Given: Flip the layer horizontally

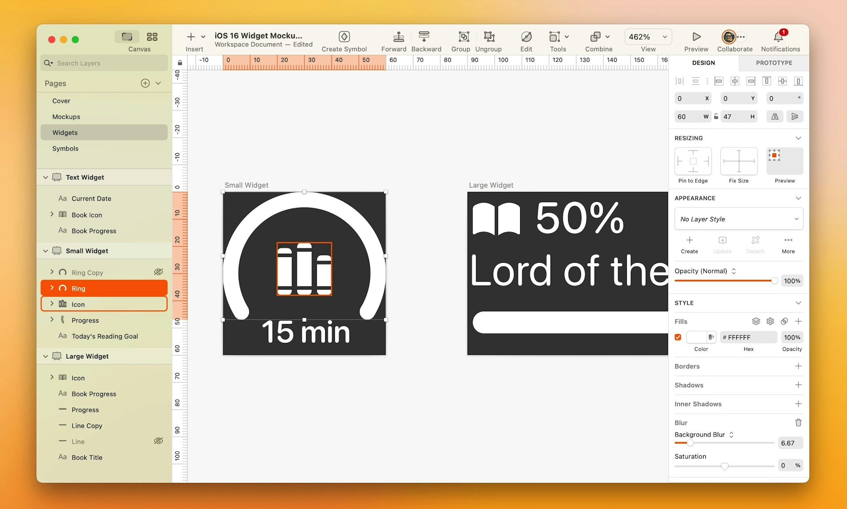Looking at the screenshot, I should tap(775, 116).
